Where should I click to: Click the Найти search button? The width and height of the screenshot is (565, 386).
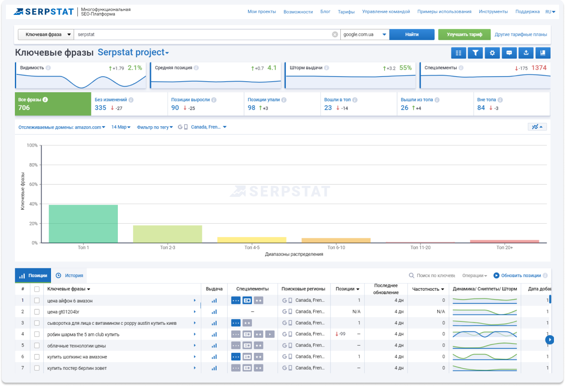(x=412, y=34)
